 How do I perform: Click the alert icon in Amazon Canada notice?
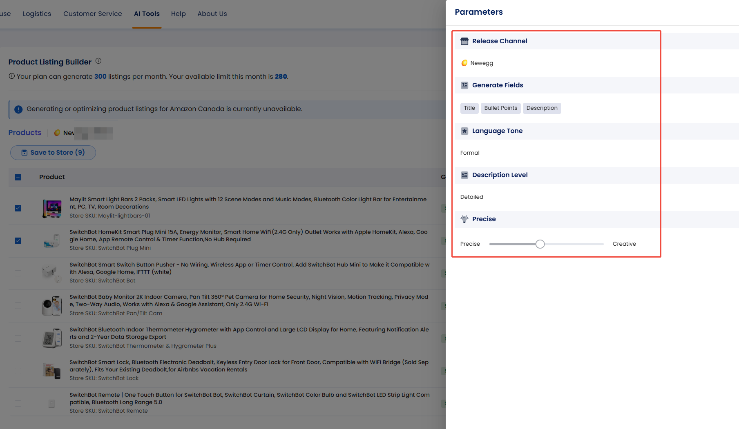[x=18, y=109]
